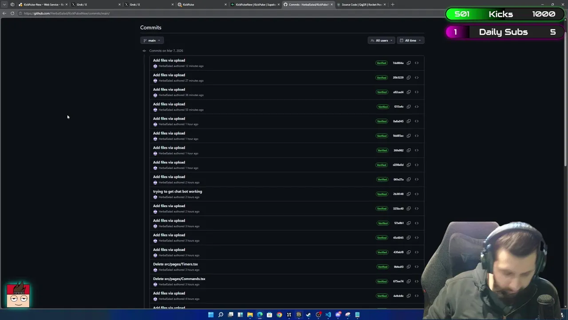Open a new browser tab

(x=393, y=4)
